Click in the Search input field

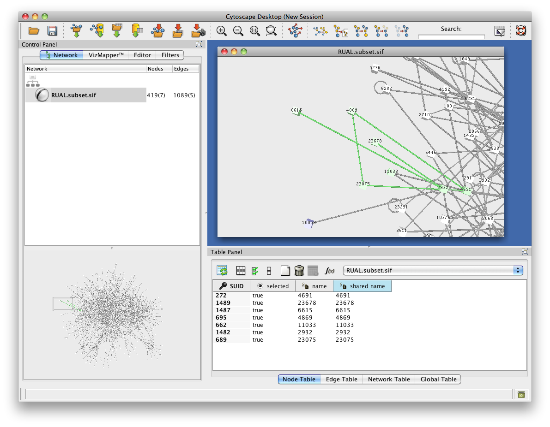[451, 37]
